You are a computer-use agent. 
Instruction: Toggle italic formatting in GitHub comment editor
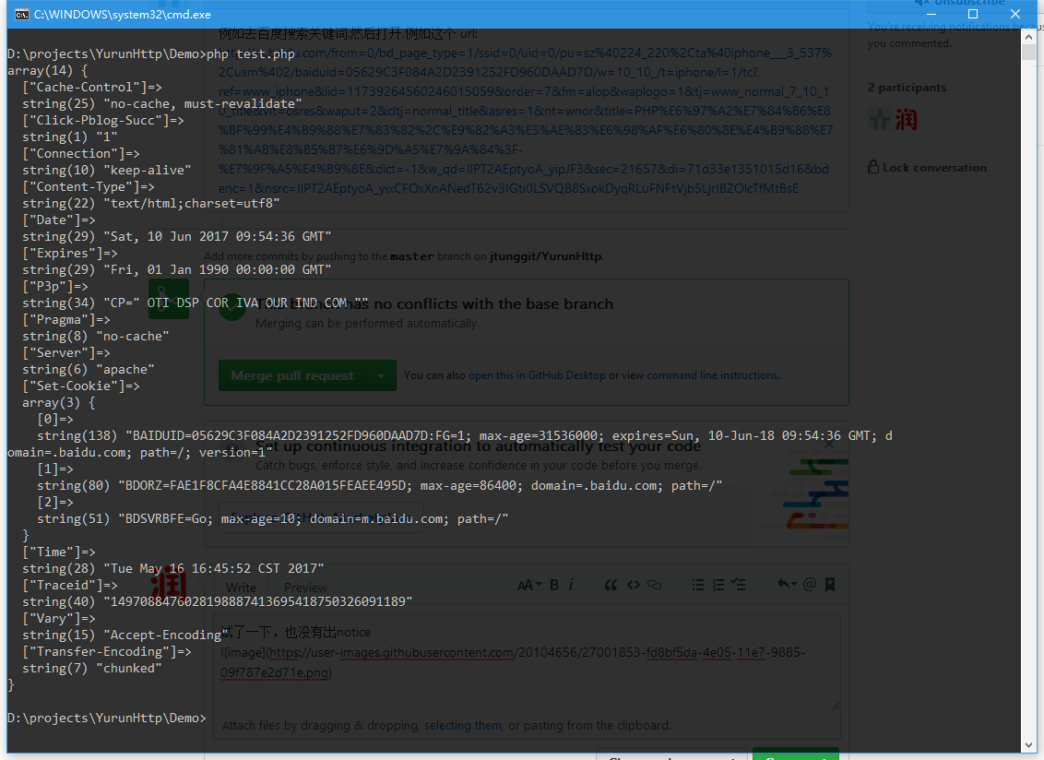571,585
